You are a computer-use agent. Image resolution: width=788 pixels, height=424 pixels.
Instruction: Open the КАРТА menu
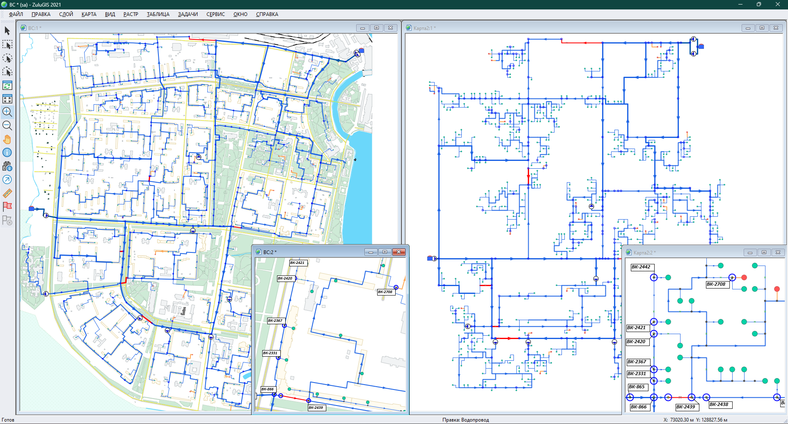(x=89, y=14)
